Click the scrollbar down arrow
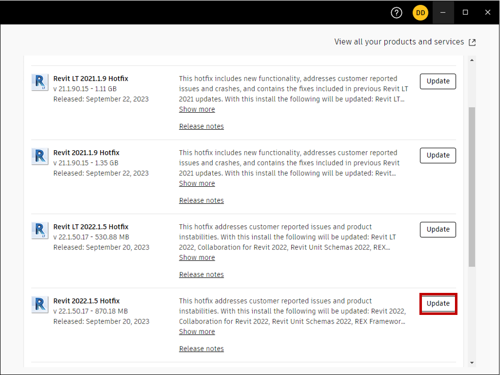The image size is (500, 375). [471, 363]
